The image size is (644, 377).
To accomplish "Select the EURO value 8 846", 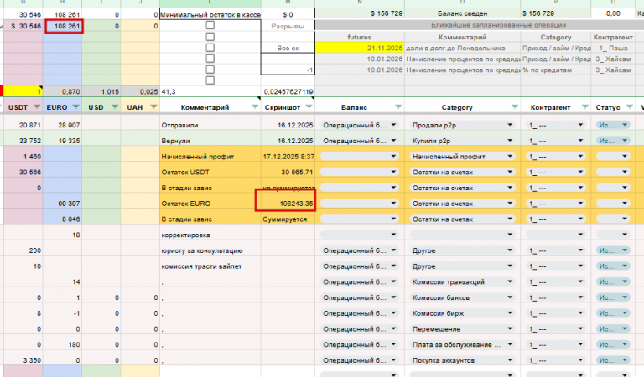I will (62, 219).
